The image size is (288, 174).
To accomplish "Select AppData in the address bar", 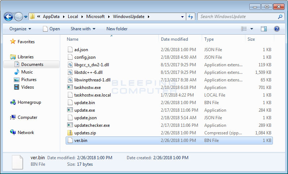I will pyautogui.click(x=51, y=17).
